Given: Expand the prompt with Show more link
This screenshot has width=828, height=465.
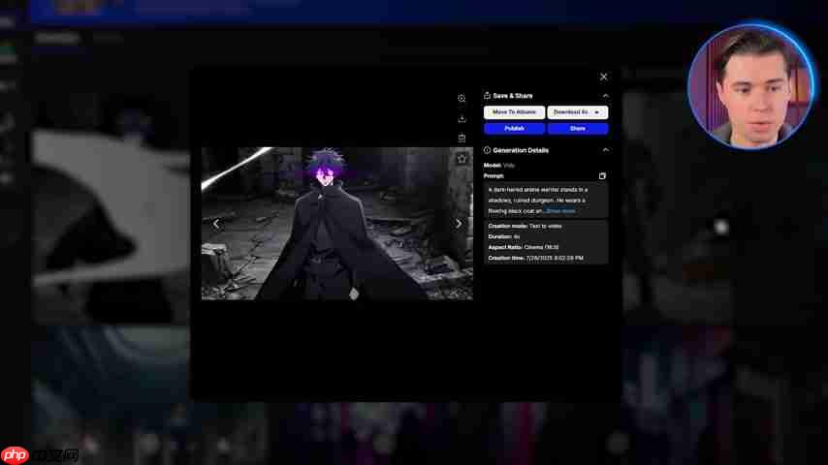Looking at the screenshot, I should click(x=559, y=211).
